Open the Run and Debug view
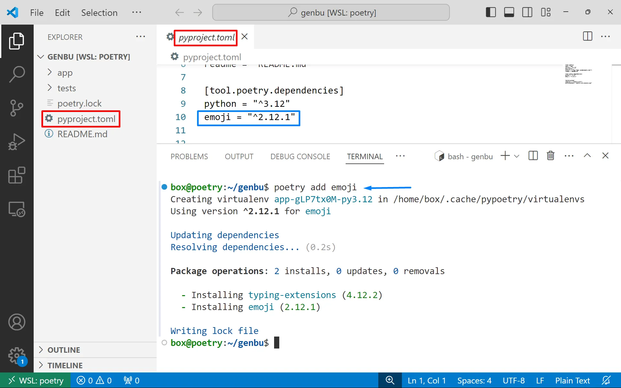Image resolution: width=621 pixels, height=388 pixels. coord(17,141)
